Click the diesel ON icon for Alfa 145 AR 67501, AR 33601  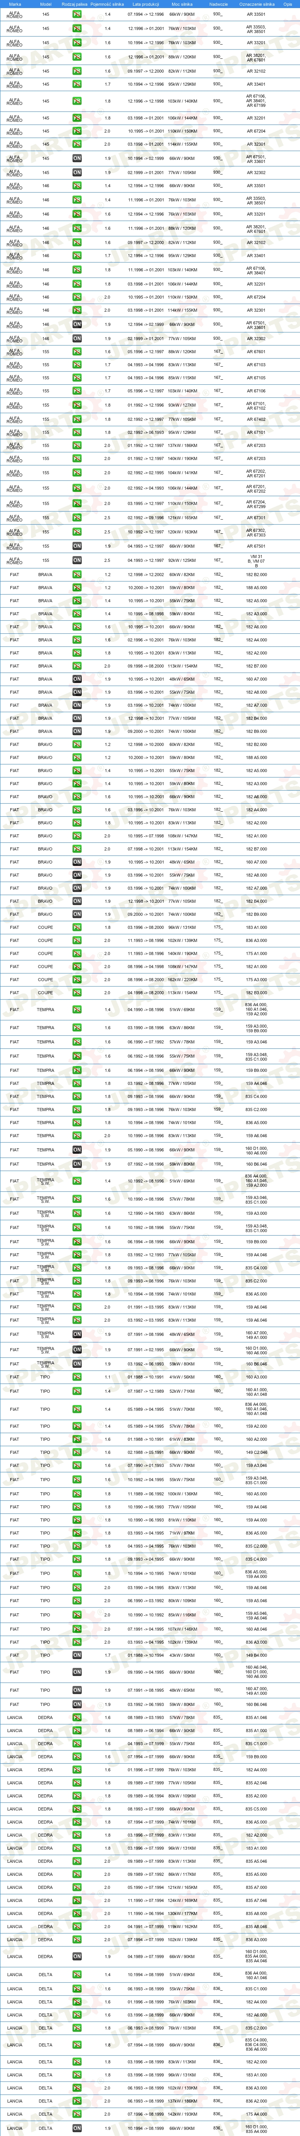pos(76,158)
